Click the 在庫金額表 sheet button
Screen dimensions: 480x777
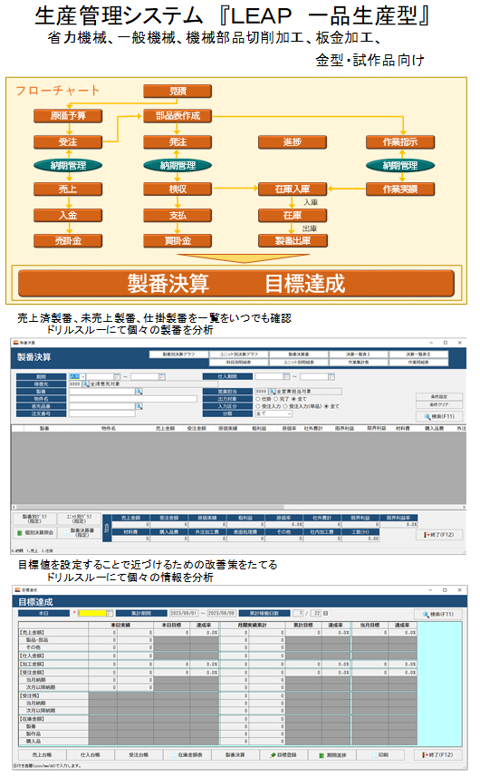187,754
